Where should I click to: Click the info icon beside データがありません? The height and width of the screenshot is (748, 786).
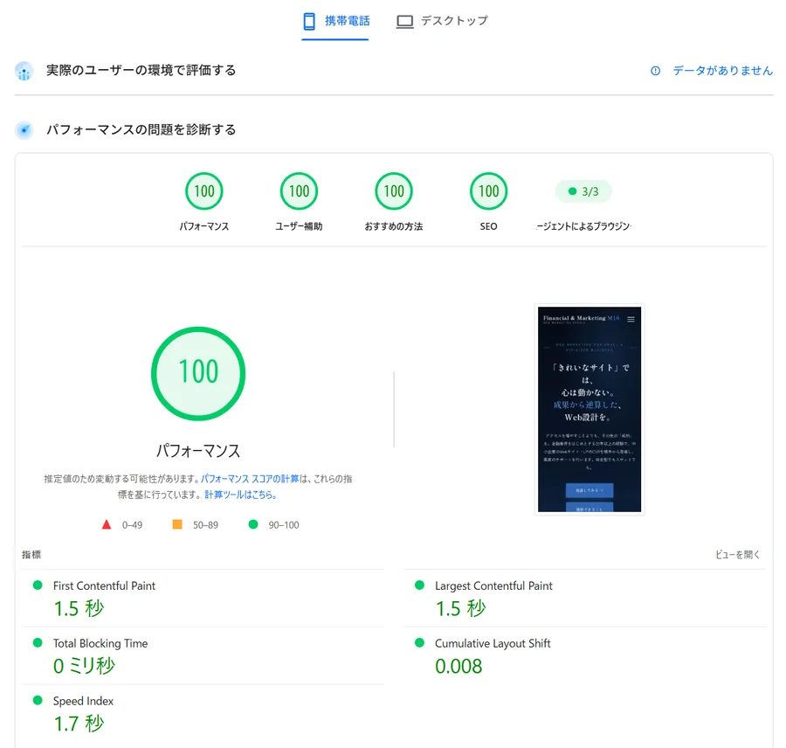tap(655, 71)
